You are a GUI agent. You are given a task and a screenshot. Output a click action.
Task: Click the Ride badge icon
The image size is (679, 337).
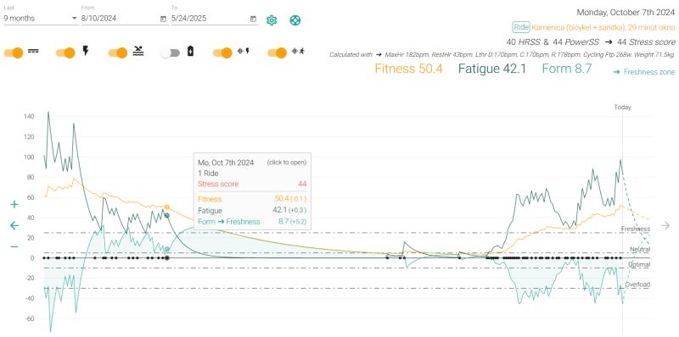pos(520,27)
